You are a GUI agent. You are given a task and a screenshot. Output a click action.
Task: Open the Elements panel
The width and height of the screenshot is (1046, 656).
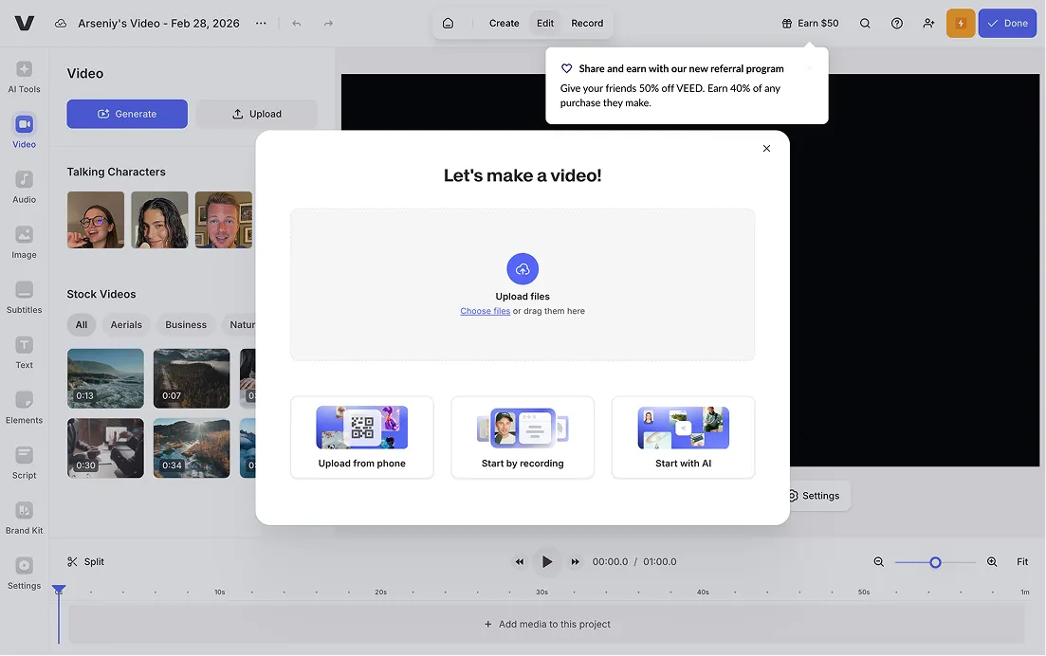pyautogui.click(x=24, y=406)
